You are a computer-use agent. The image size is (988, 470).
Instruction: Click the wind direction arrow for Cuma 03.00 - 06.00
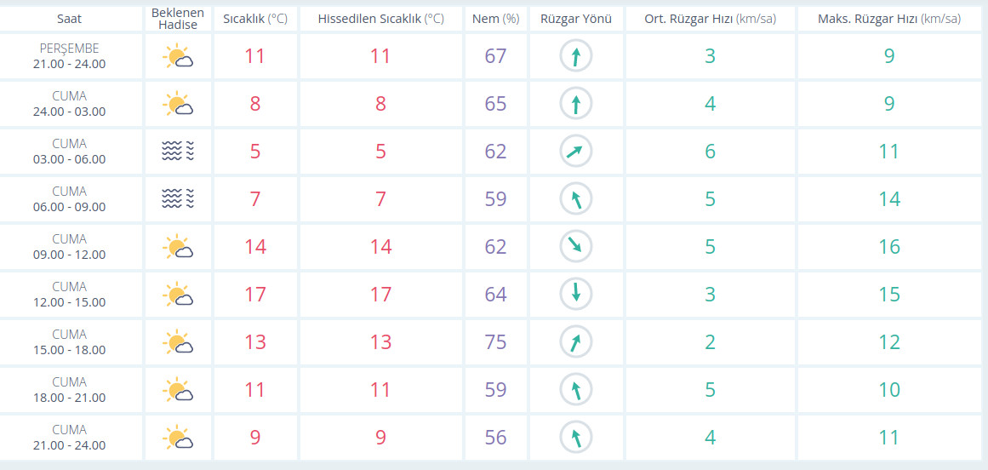point(576,152)
